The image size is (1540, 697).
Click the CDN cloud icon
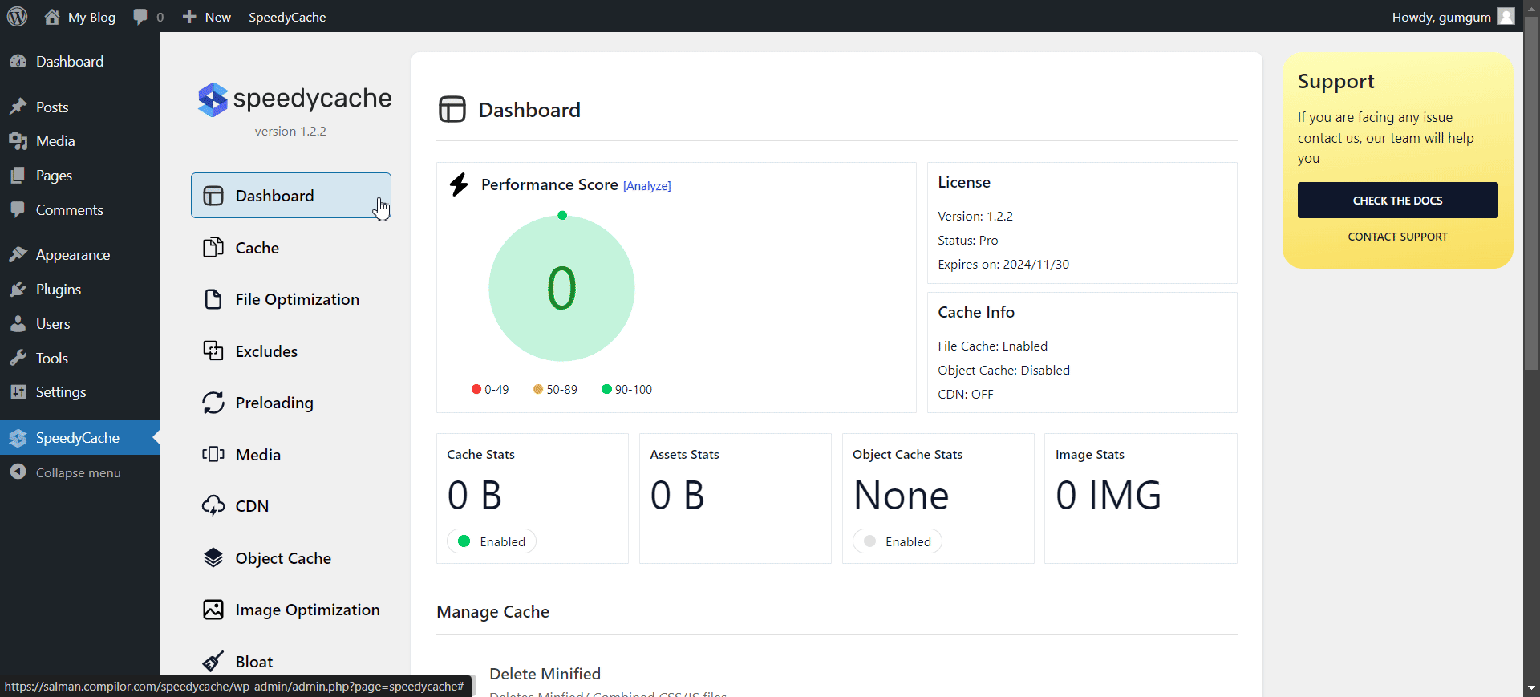(x=213, y=506)
